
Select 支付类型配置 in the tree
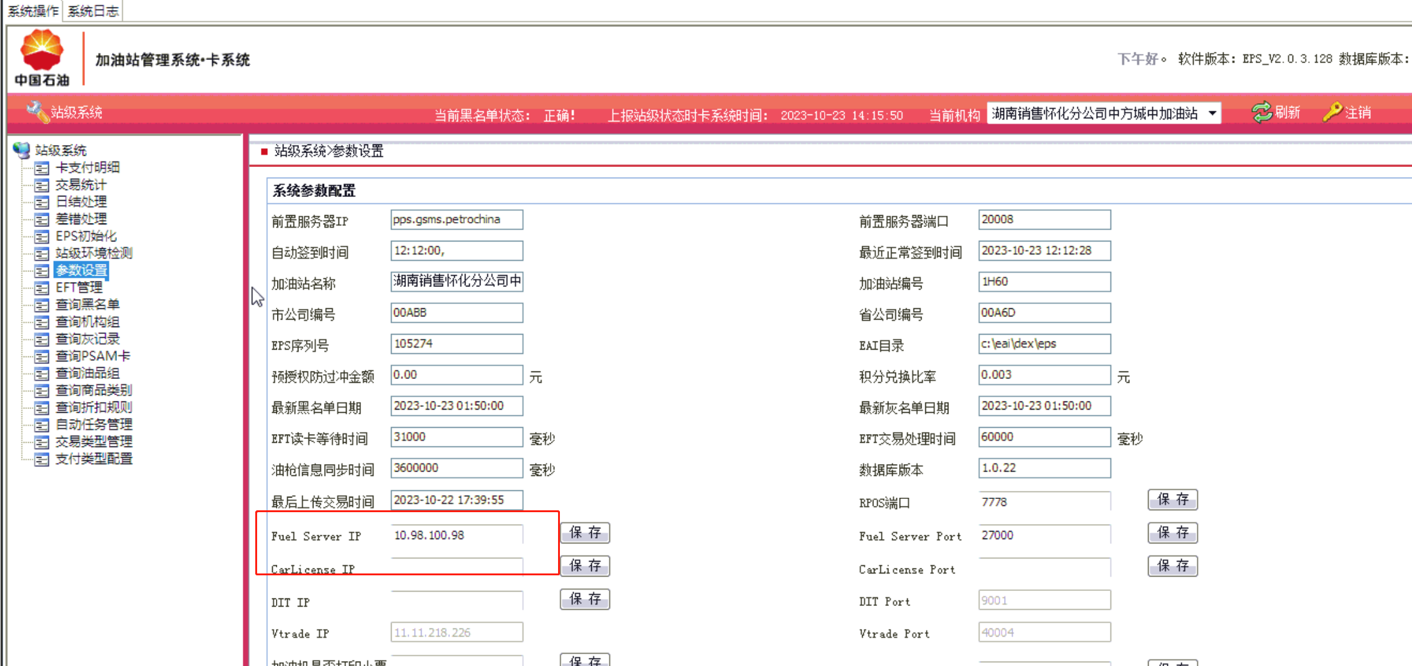point(94,459)
